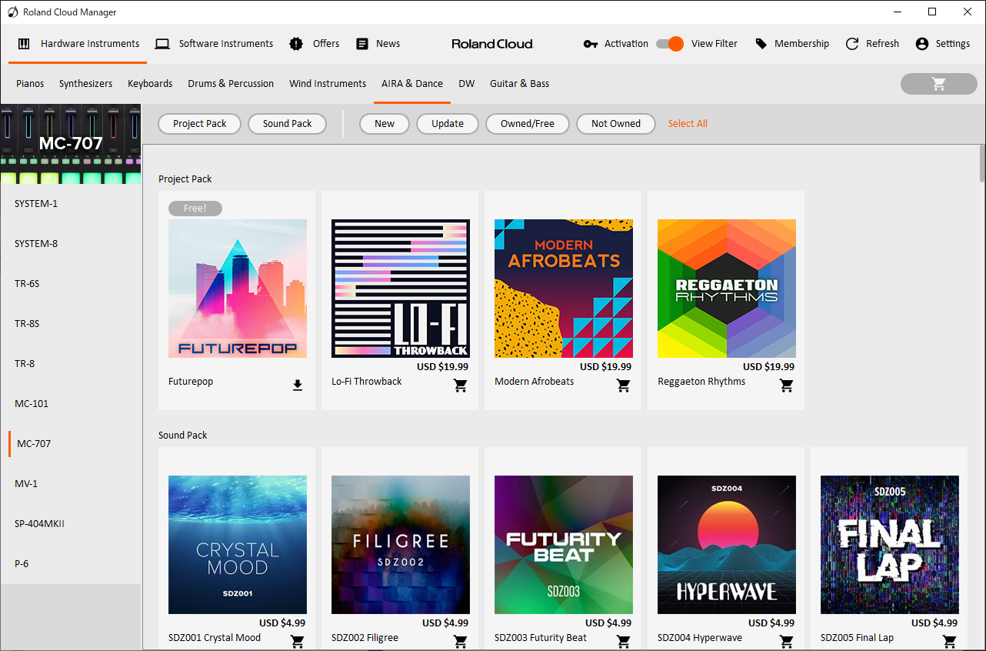
Task: Click the Settings account icon
Action: pos(922,44)
